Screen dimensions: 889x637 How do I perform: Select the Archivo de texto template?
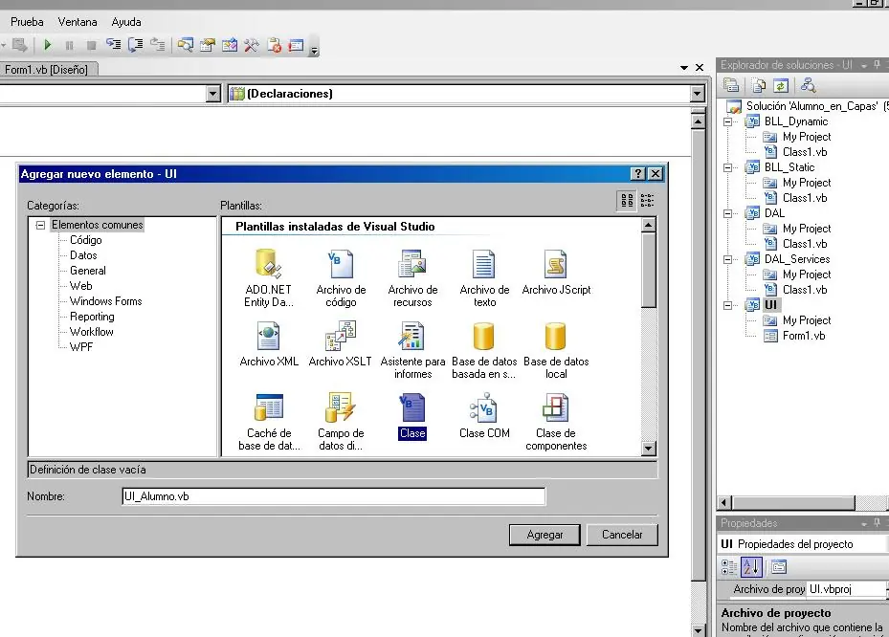[484, 277]
